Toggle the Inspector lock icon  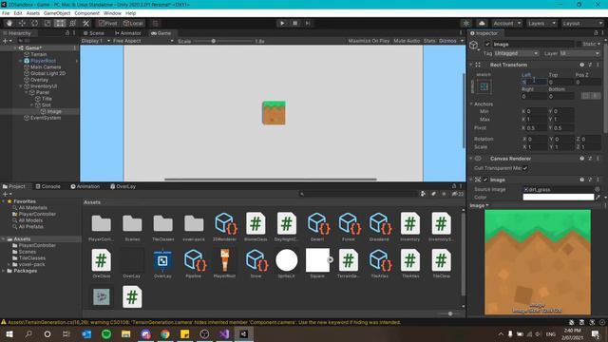click(x=596, y=33)
